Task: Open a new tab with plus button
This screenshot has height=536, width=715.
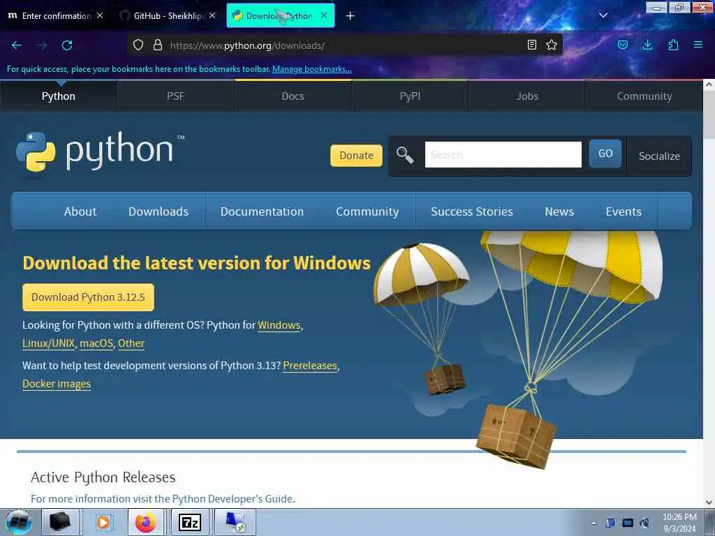Action: coord(351,16)
